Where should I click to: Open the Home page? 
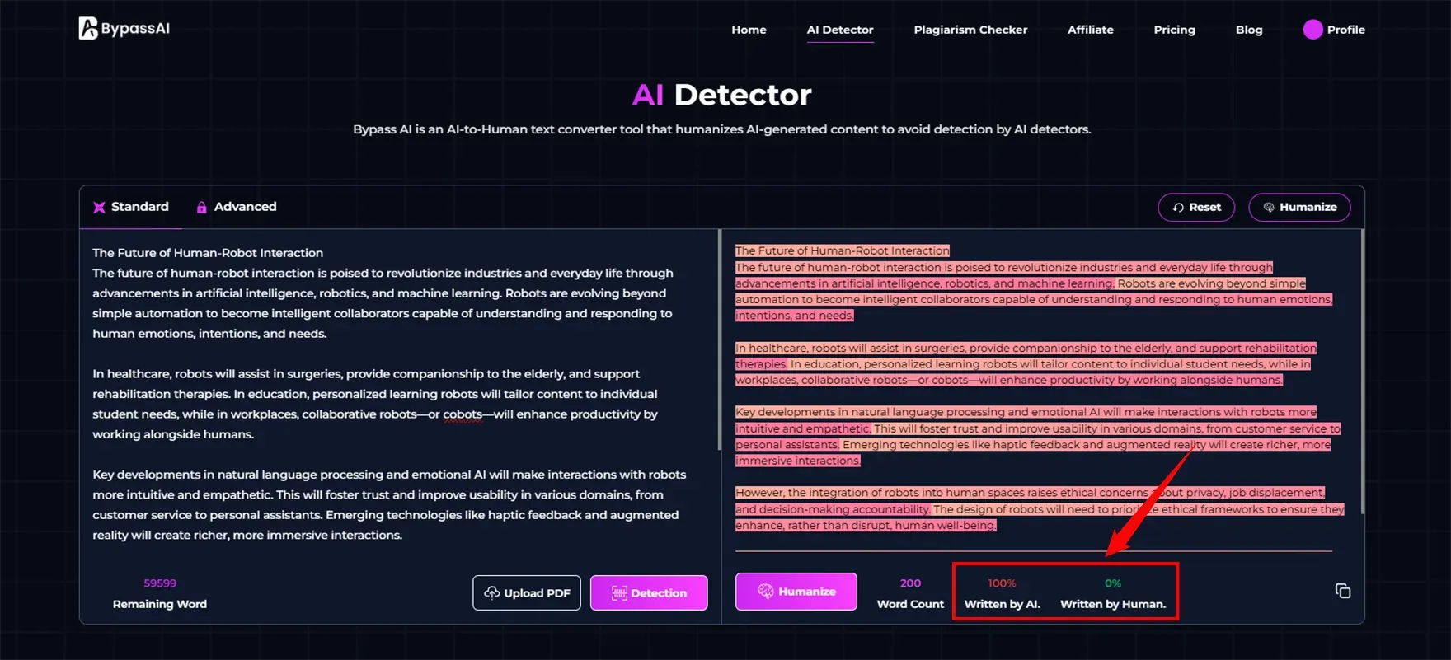(749, 30)
